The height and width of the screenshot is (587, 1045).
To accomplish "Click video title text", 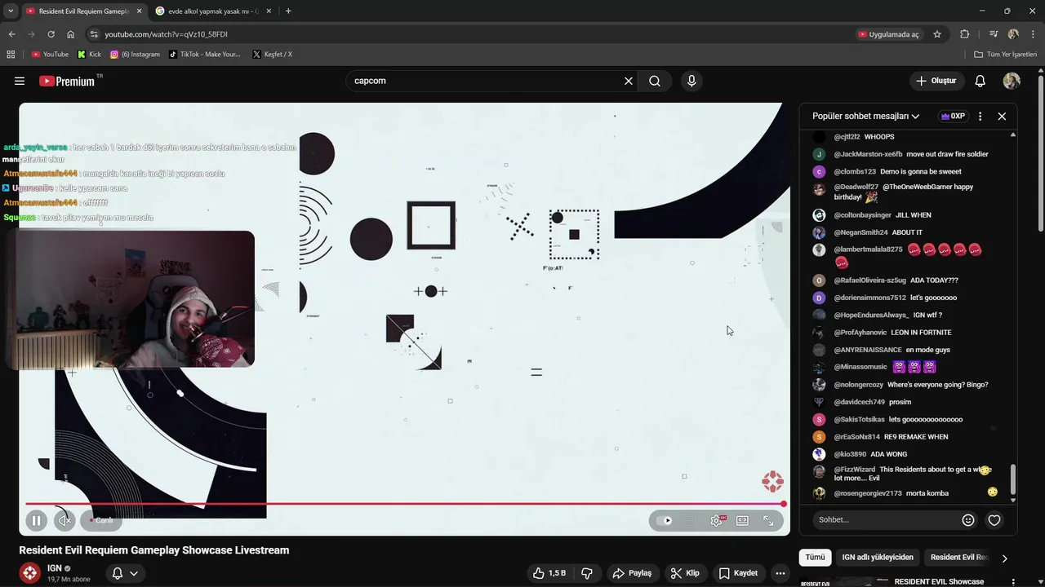I will 154,550.
